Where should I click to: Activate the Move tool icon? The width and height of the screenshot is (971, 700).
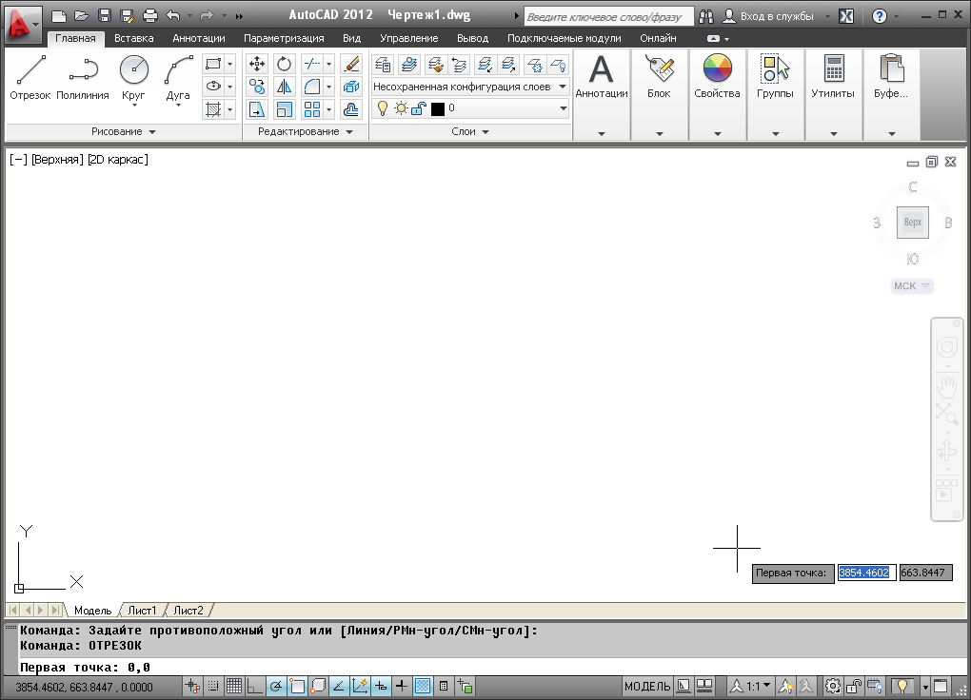256,64
